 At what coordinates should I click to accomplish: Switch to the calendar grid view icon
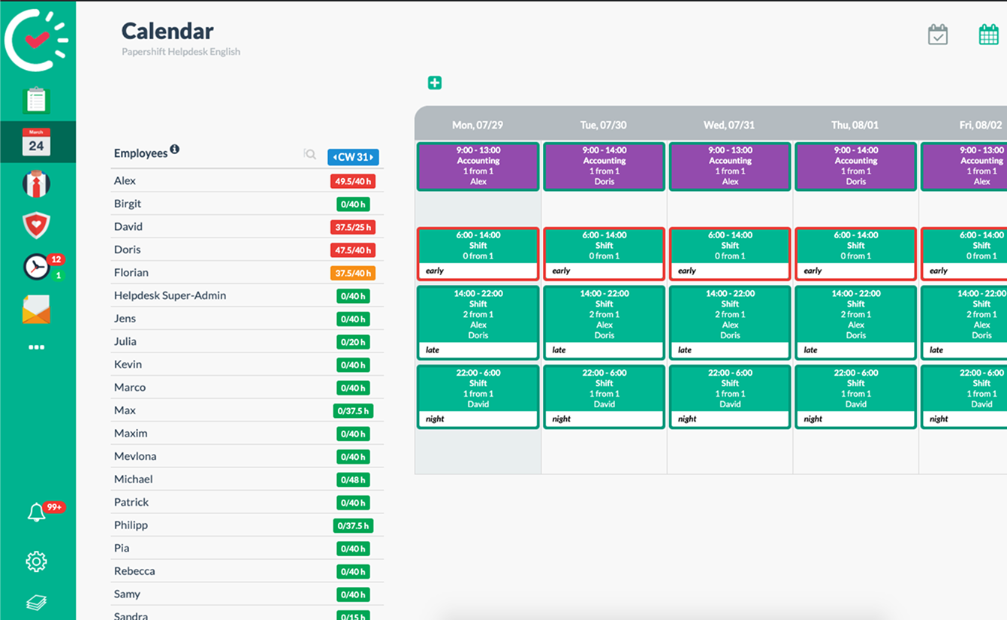pyautogui.click(x=988, y=35)
